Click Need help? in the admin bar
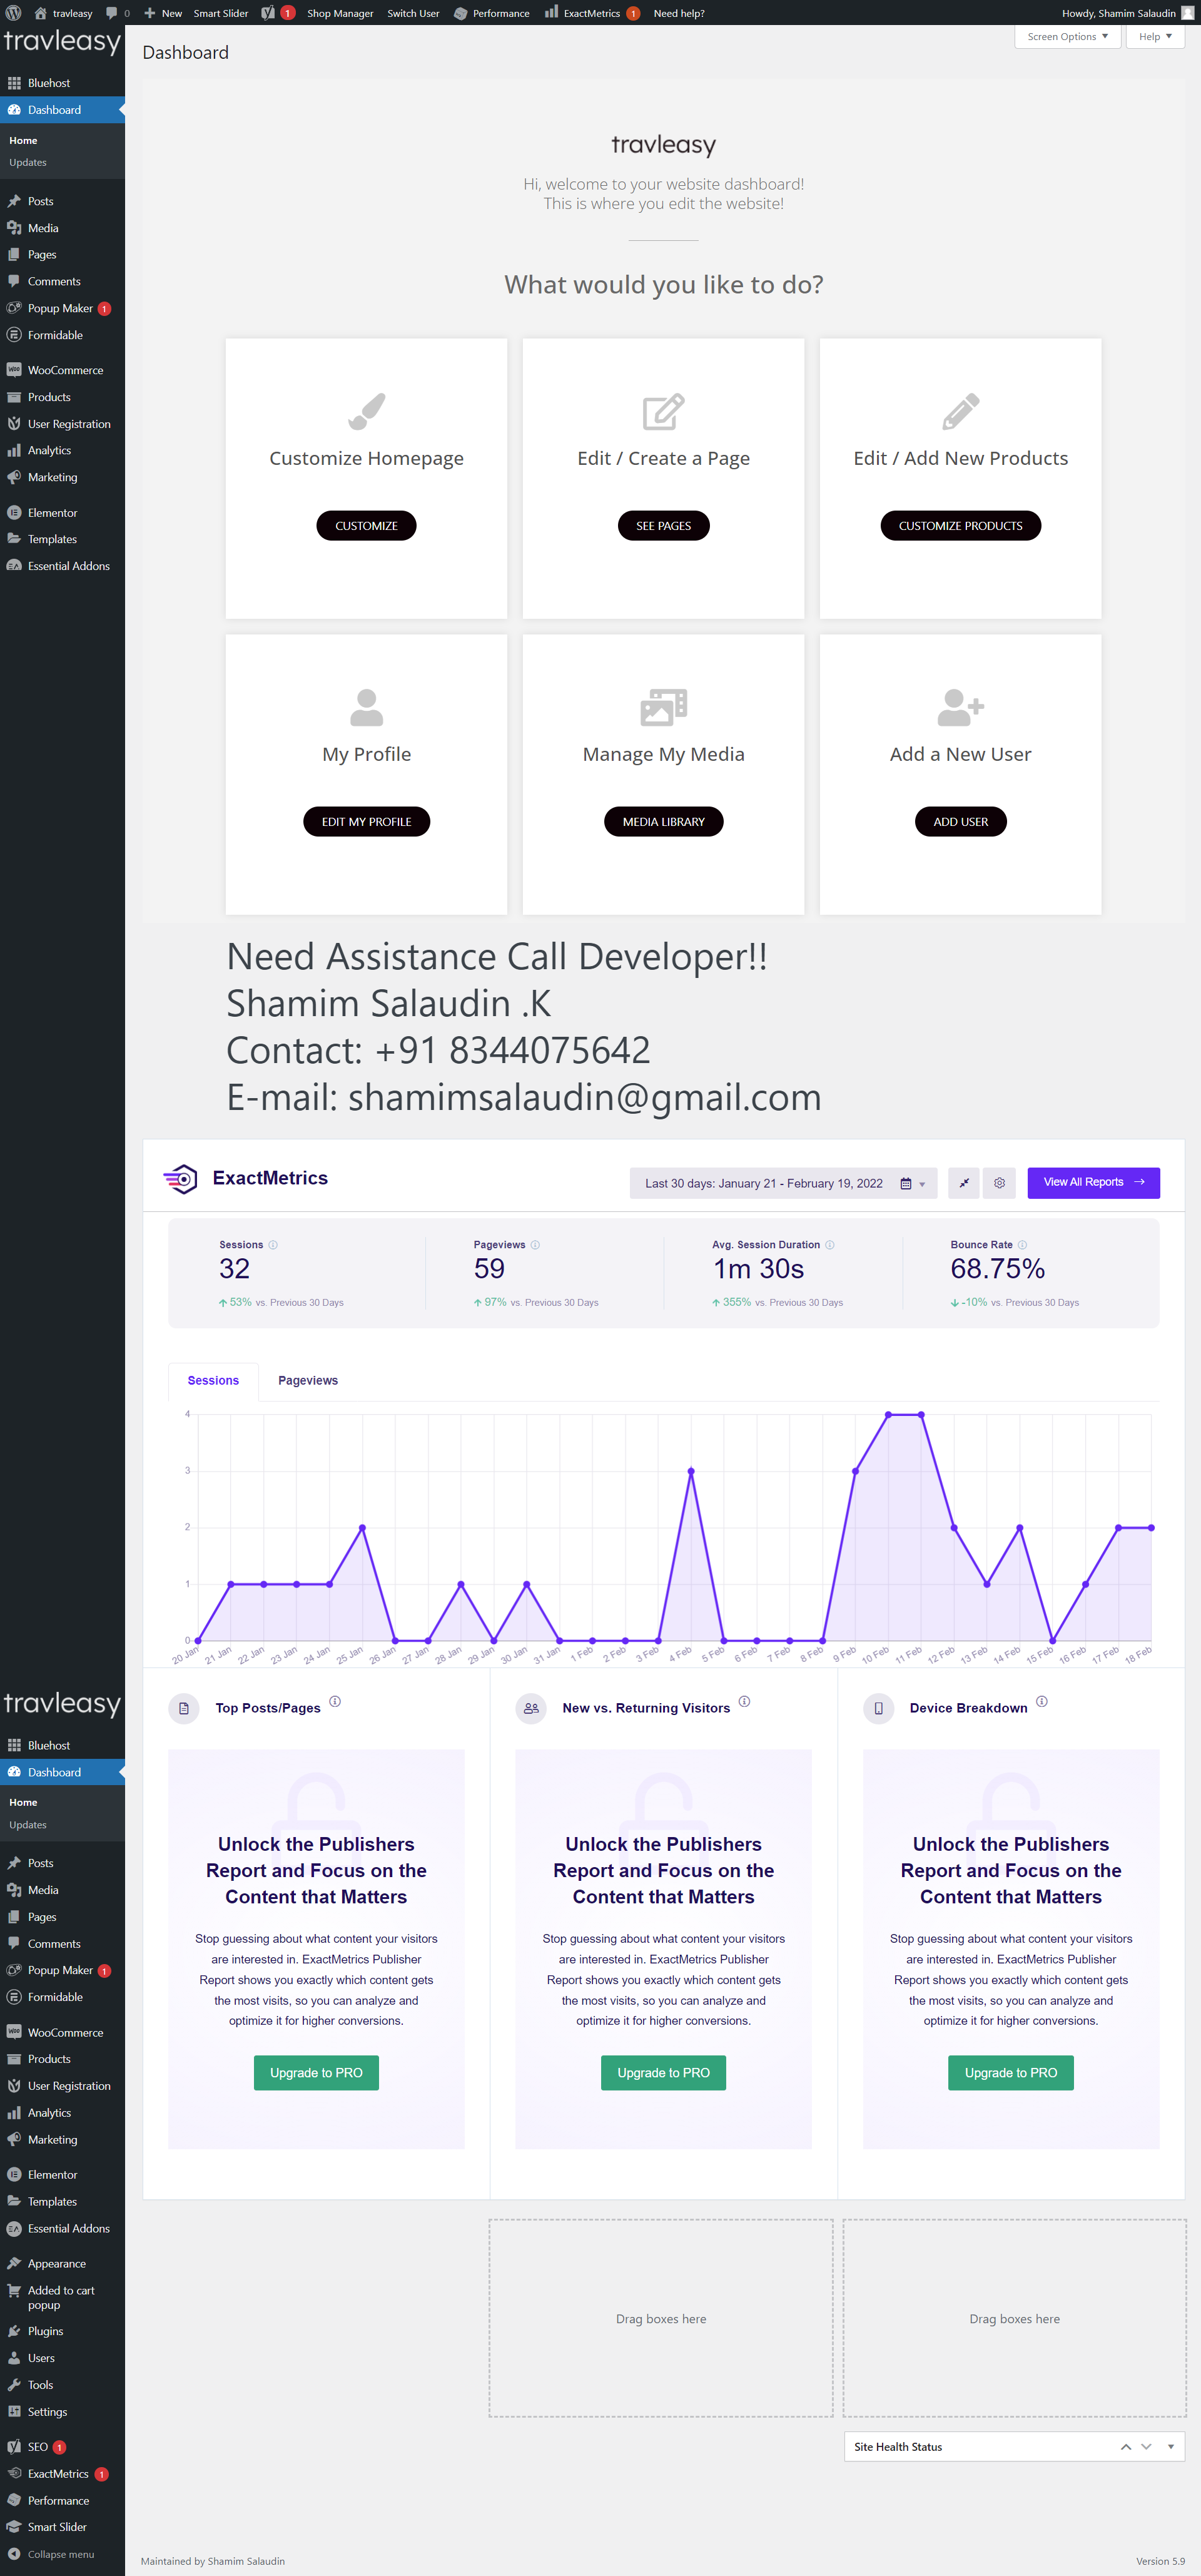Image resolution: width=1201 pixels, height=2576 pixels. click(x=679, y=13)
